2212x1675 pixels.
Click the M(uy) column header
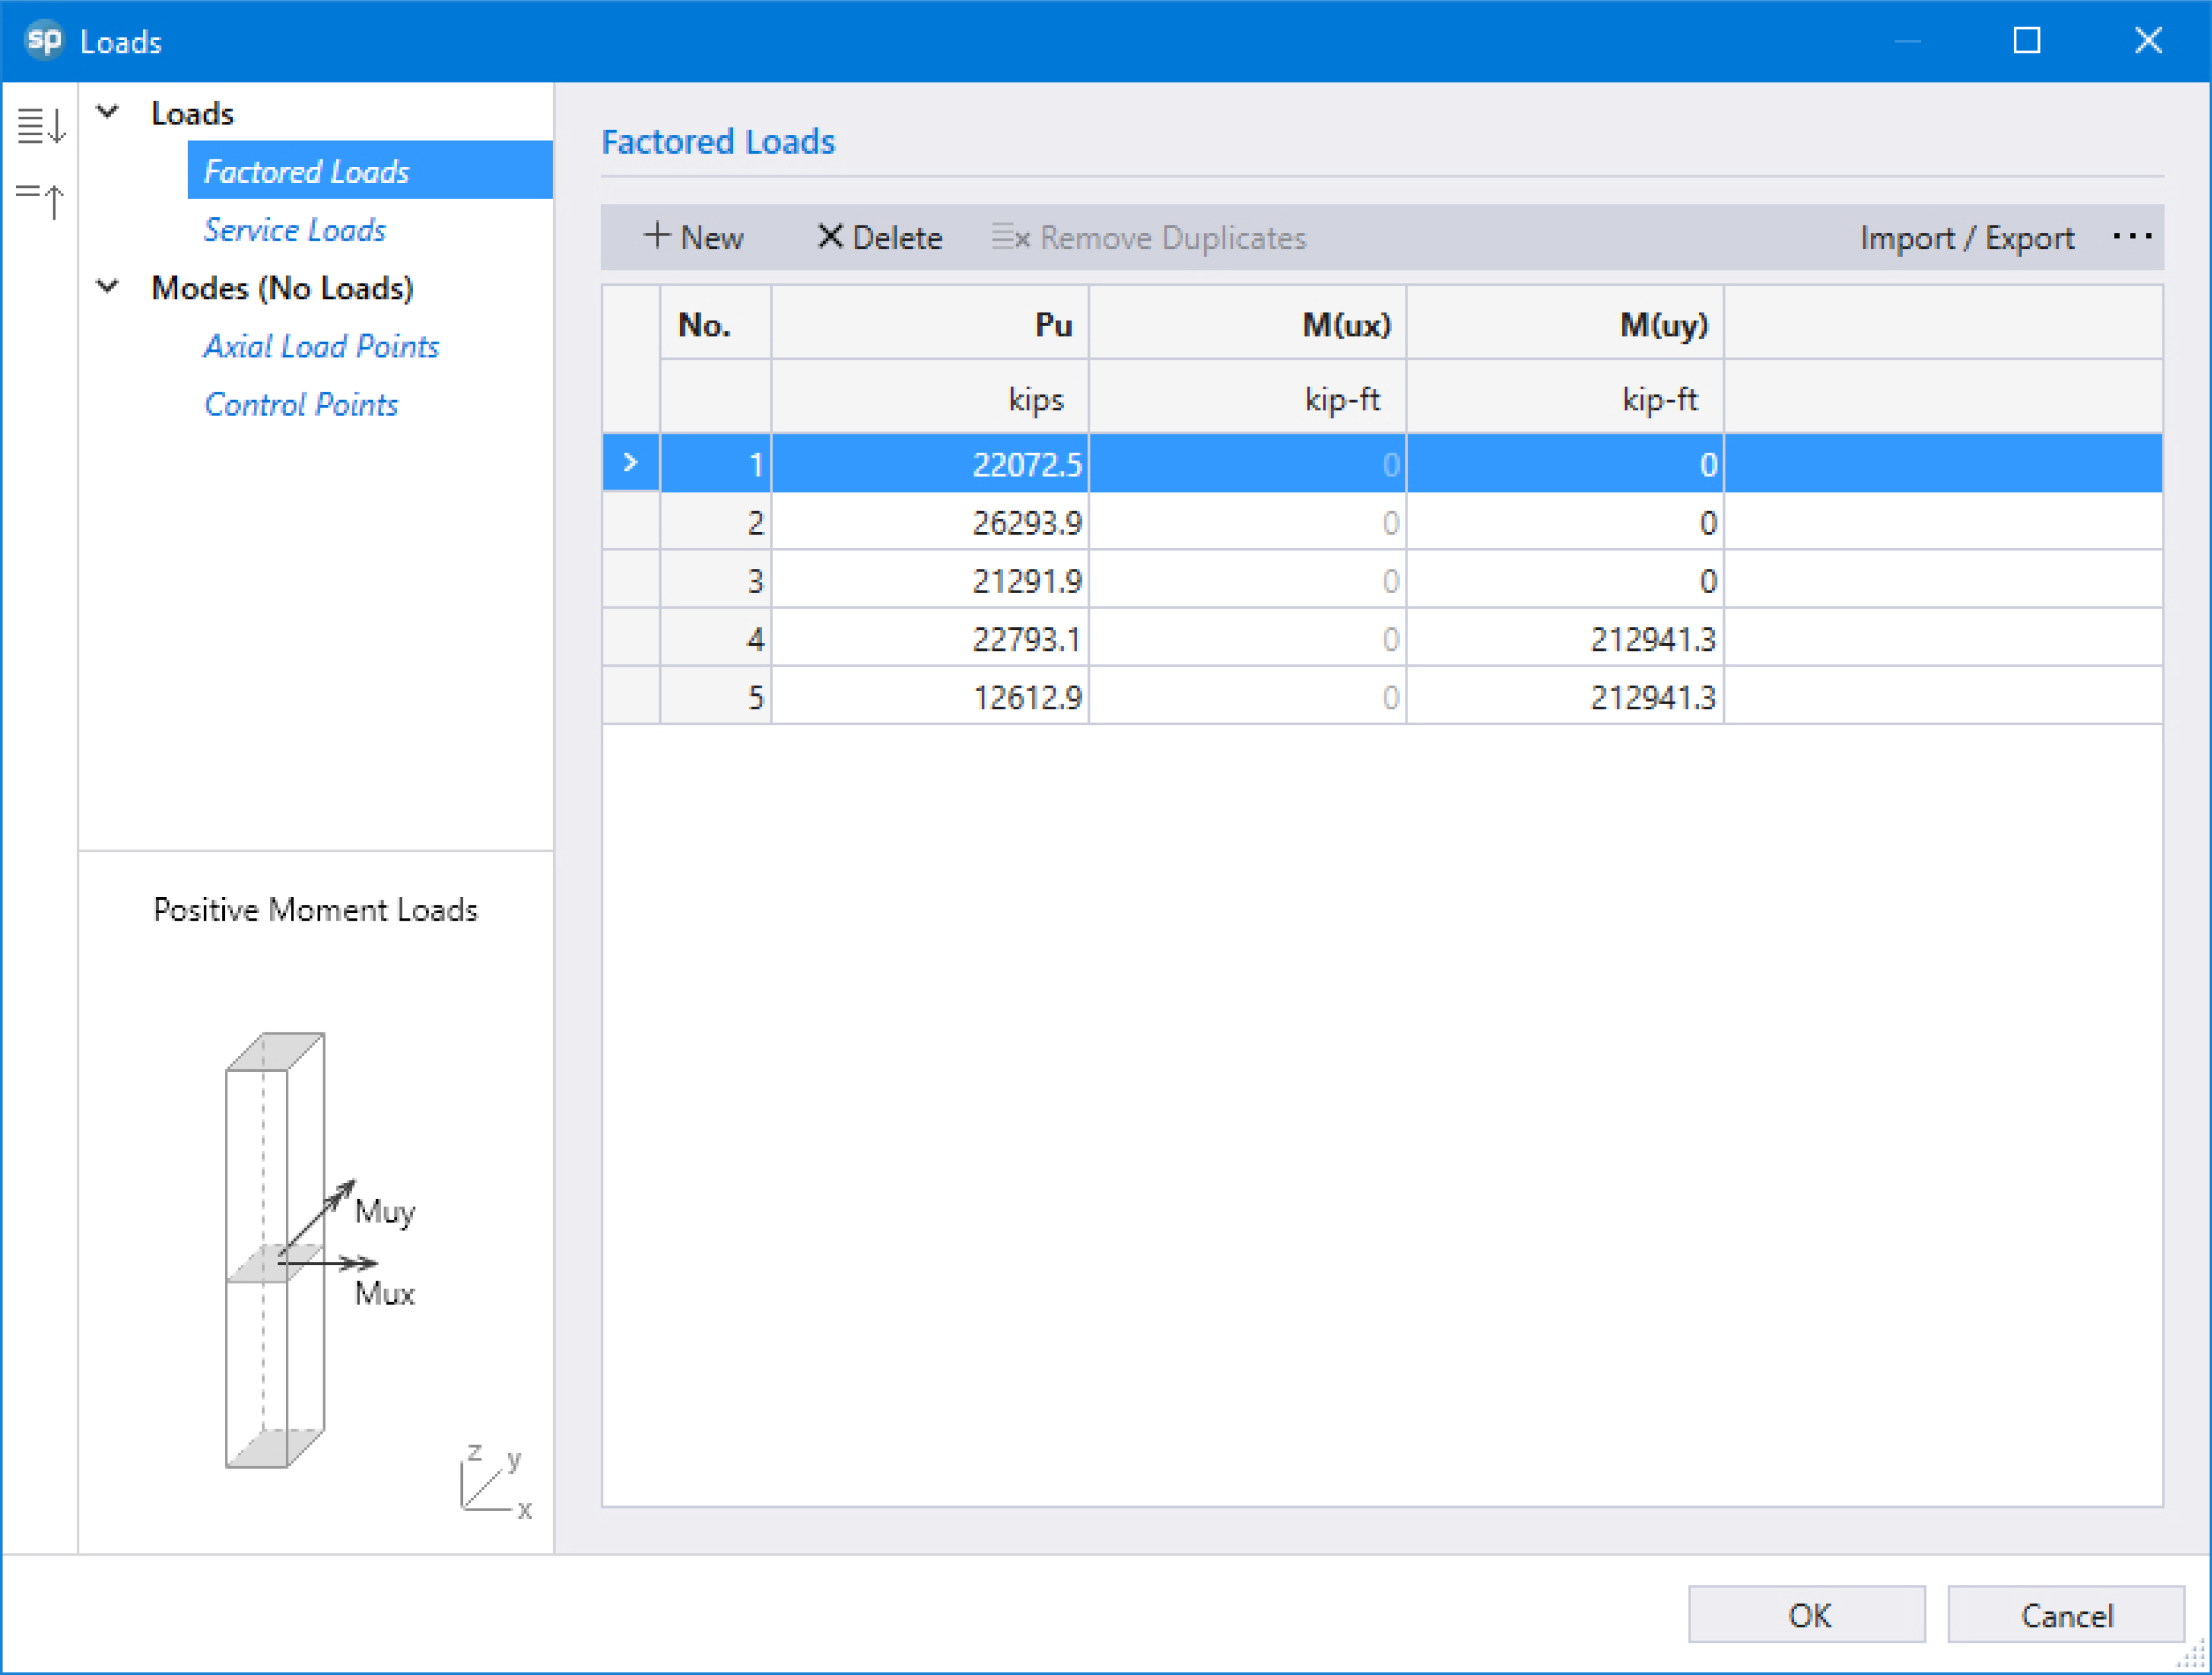click(1565, 324)
